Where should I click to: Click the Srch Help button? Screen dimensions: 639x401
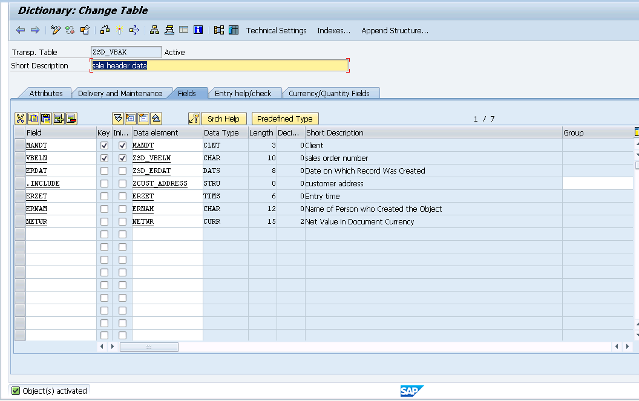[224, 119]
